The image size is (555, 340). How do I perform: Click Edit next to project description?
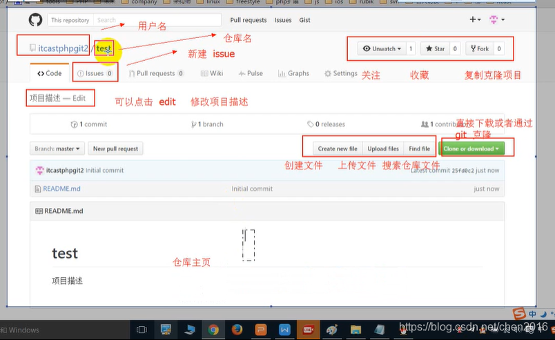(79, 98)
